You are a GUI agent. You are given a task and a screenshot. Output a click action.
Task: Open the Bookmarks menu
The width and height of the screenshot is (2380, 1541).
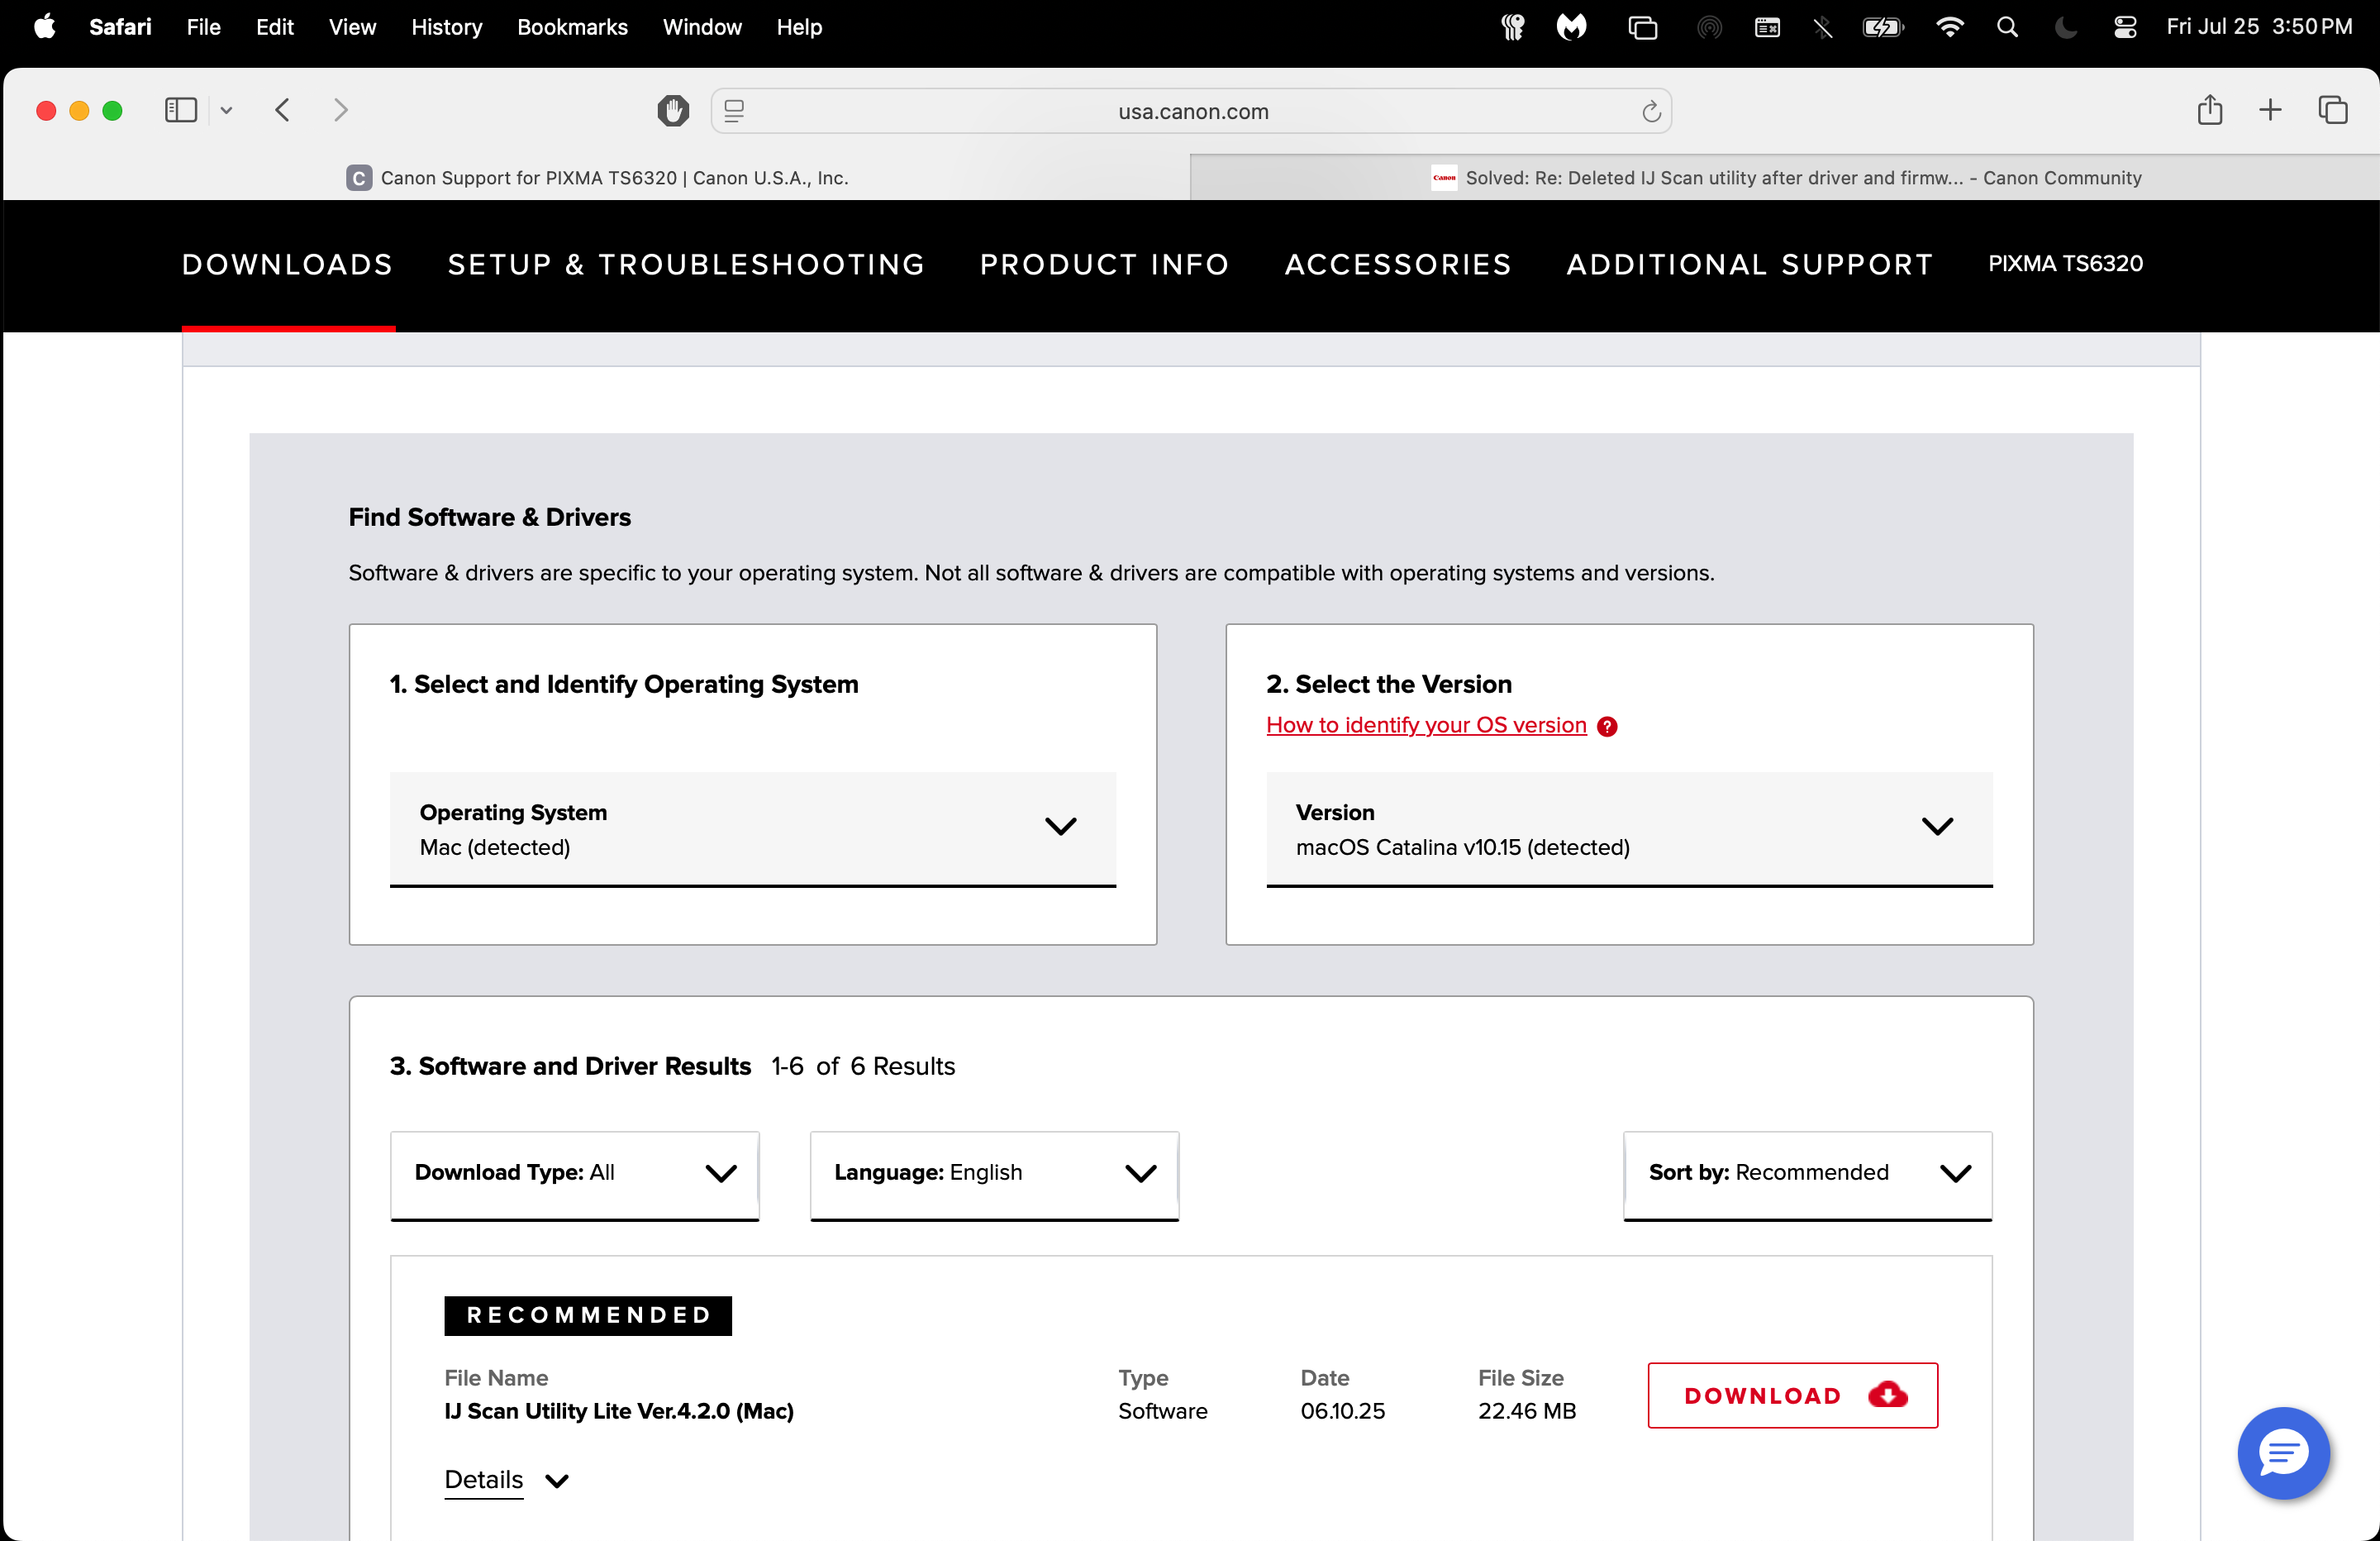tap(572, 27)
